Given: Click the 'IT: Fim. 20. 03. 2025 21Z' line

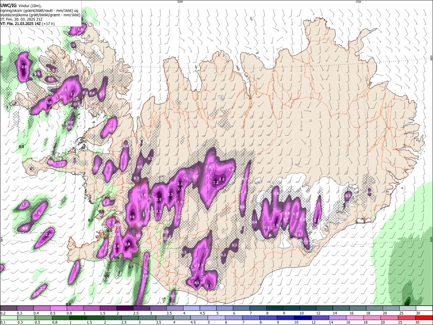Looking at the screenshot, I should [x=21, y=19].
